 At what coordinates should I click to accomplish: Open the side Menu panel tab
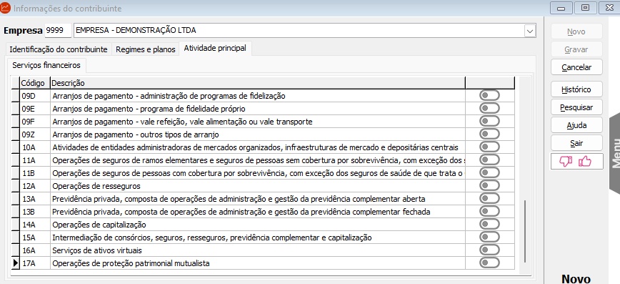[615, 152]
